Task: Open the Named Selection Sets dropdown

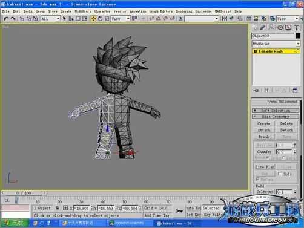Action: click(202, 19)
